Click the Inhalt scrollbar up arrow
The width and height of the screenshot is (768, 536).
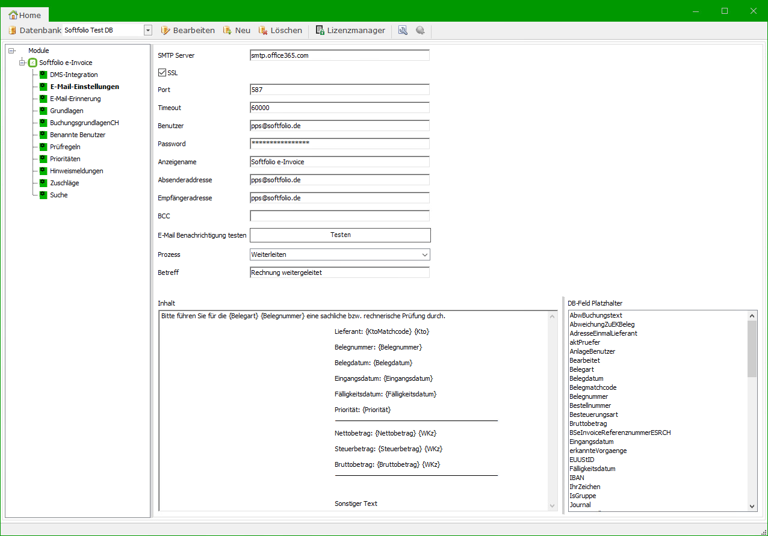[x=553, y=316]
